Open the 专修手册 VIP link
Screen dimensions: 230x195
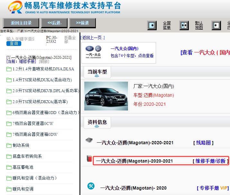coord(213,188)
